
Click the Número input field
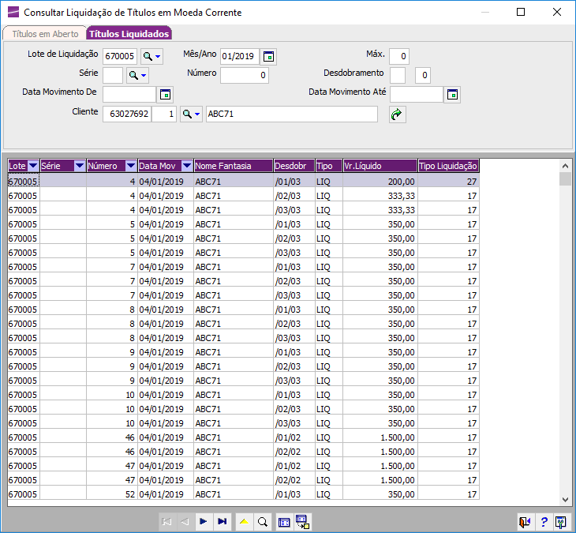(x=245, y=76)
